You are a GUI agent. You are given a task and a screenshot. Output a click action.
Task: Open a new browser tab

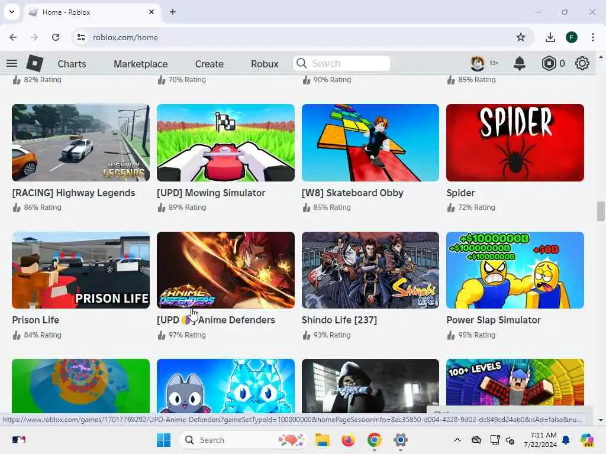click(173, 12)
